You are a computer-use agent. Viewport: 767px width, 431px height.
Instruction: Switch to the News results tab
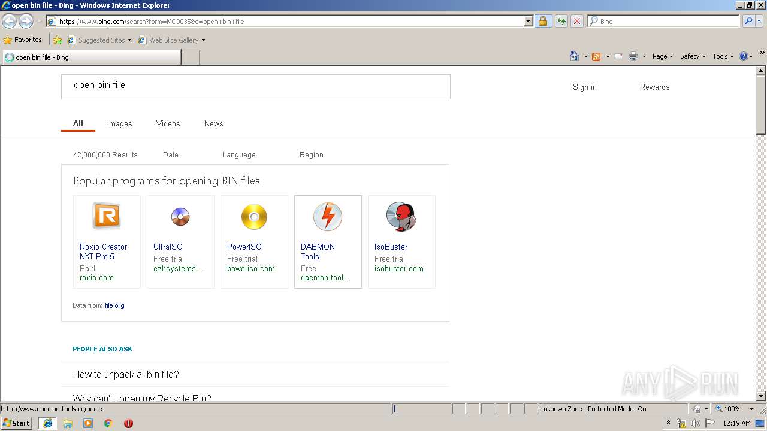(x=213, y=123)
